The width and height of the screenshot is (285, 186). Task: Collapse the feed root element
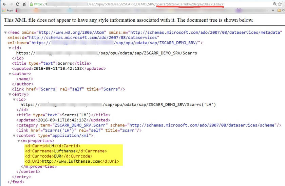point(5,32)
